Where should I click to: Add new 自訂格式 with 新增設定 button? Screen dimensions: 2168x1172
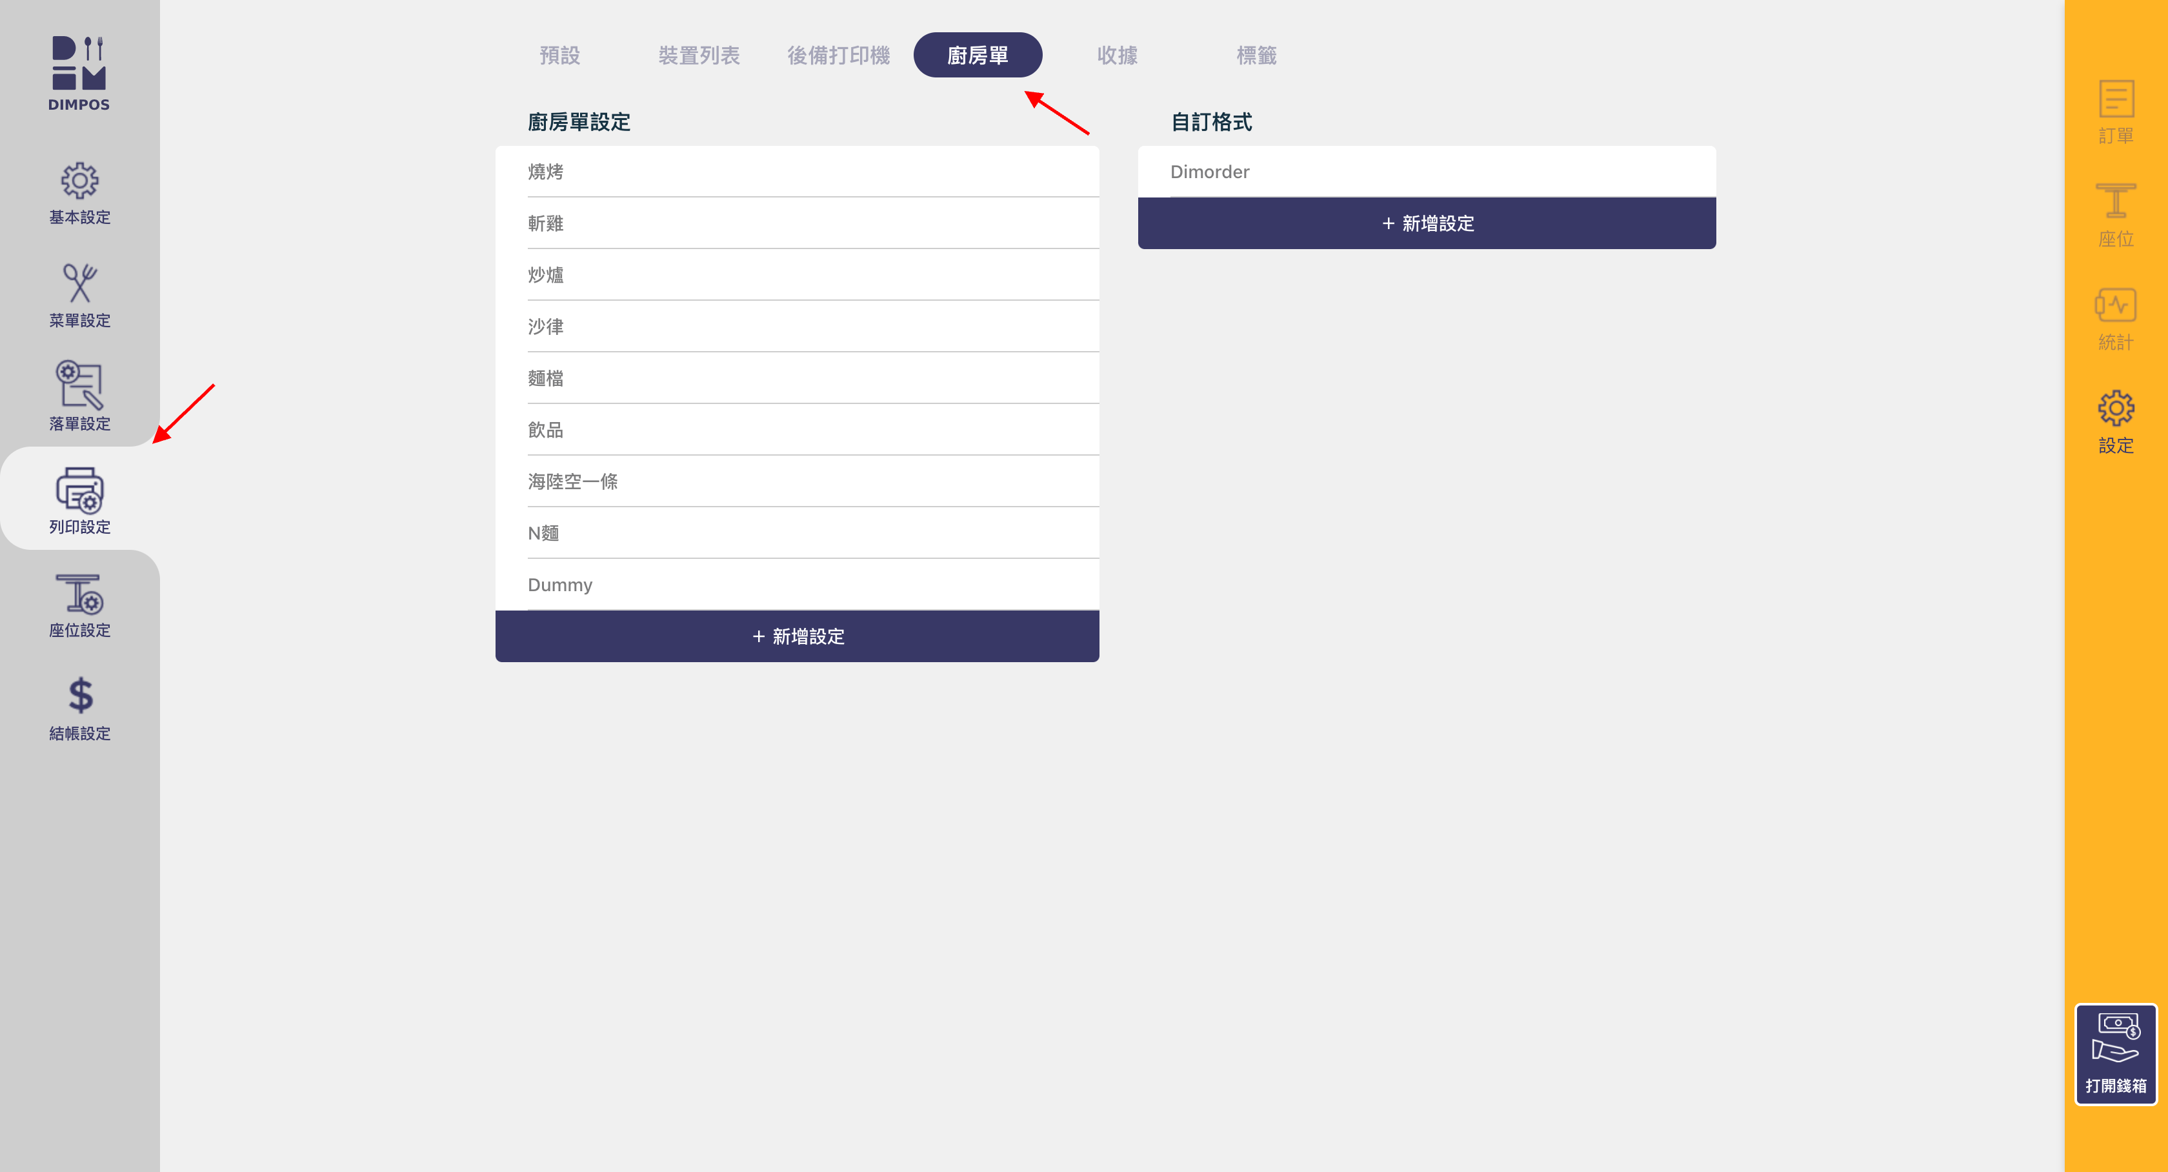pyautogui.click(x=1427, y=223)
